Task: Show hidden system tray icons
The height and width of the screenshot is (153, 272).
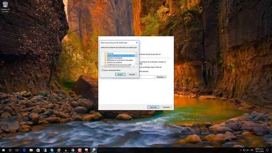Action: click(241, 150)
